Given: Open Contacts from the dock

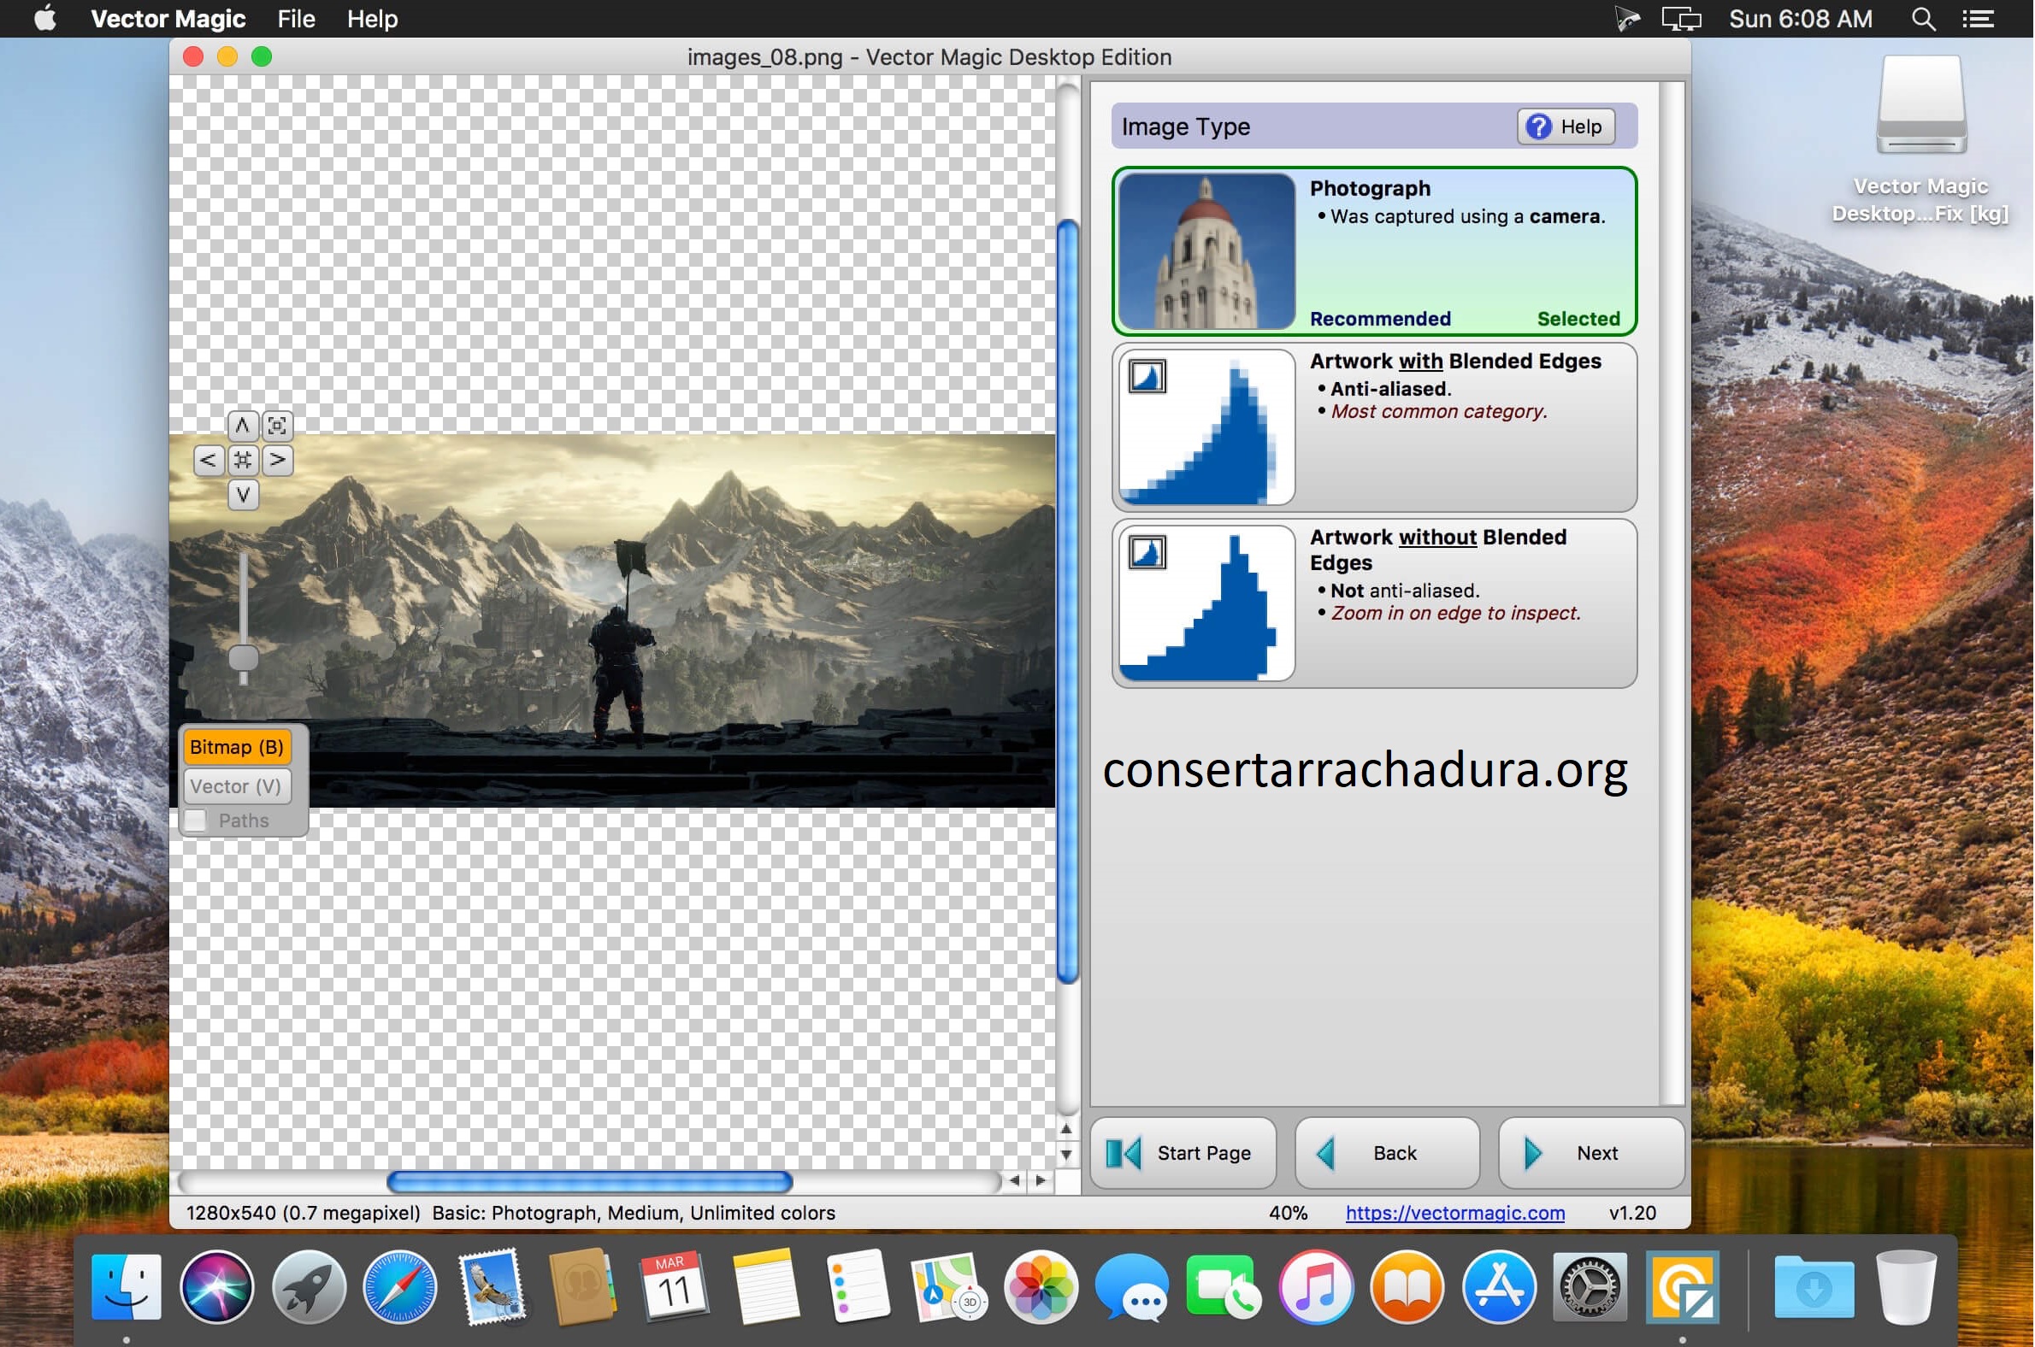Looking at the screenshot, I should 582,1287.
